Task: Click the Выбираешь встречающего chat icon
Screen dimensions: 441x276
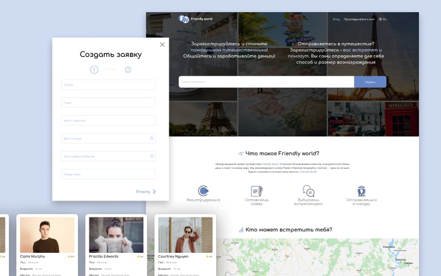Action: coord(308,190)
